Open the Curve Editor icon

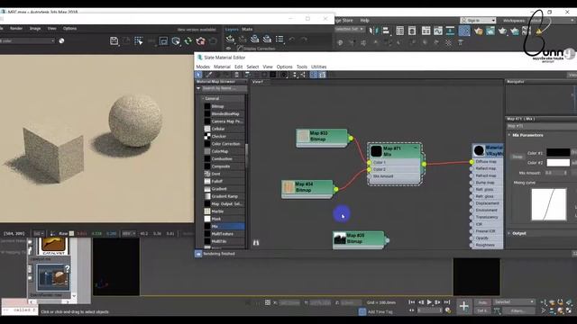pyautogui.click(x=438, y=31)
